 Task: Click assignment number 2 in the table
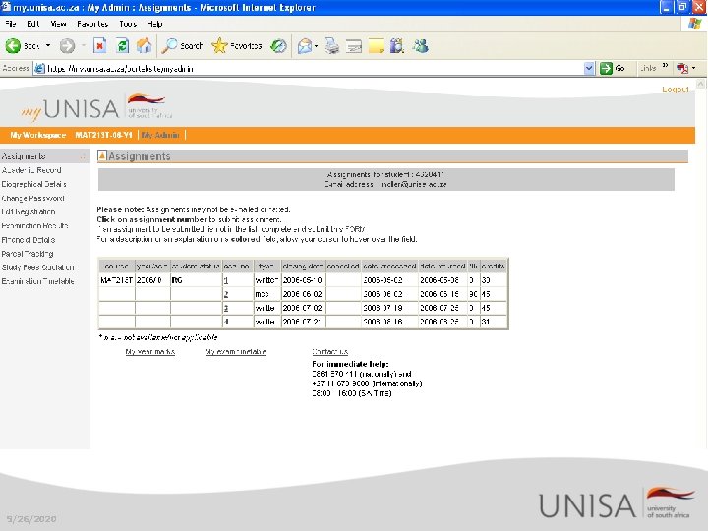click(x=226, y=294)
